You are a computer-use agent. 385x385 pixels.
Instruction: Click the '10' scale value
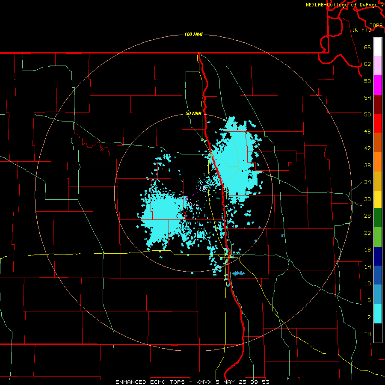coord(367,284)
